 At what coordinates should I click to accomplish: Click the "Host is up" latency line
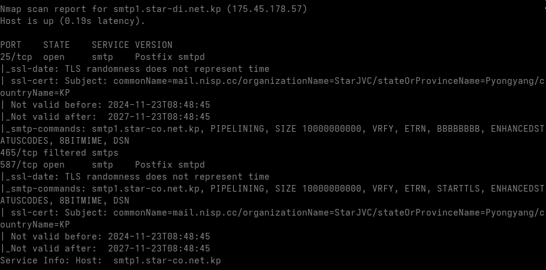click(72, 21)
